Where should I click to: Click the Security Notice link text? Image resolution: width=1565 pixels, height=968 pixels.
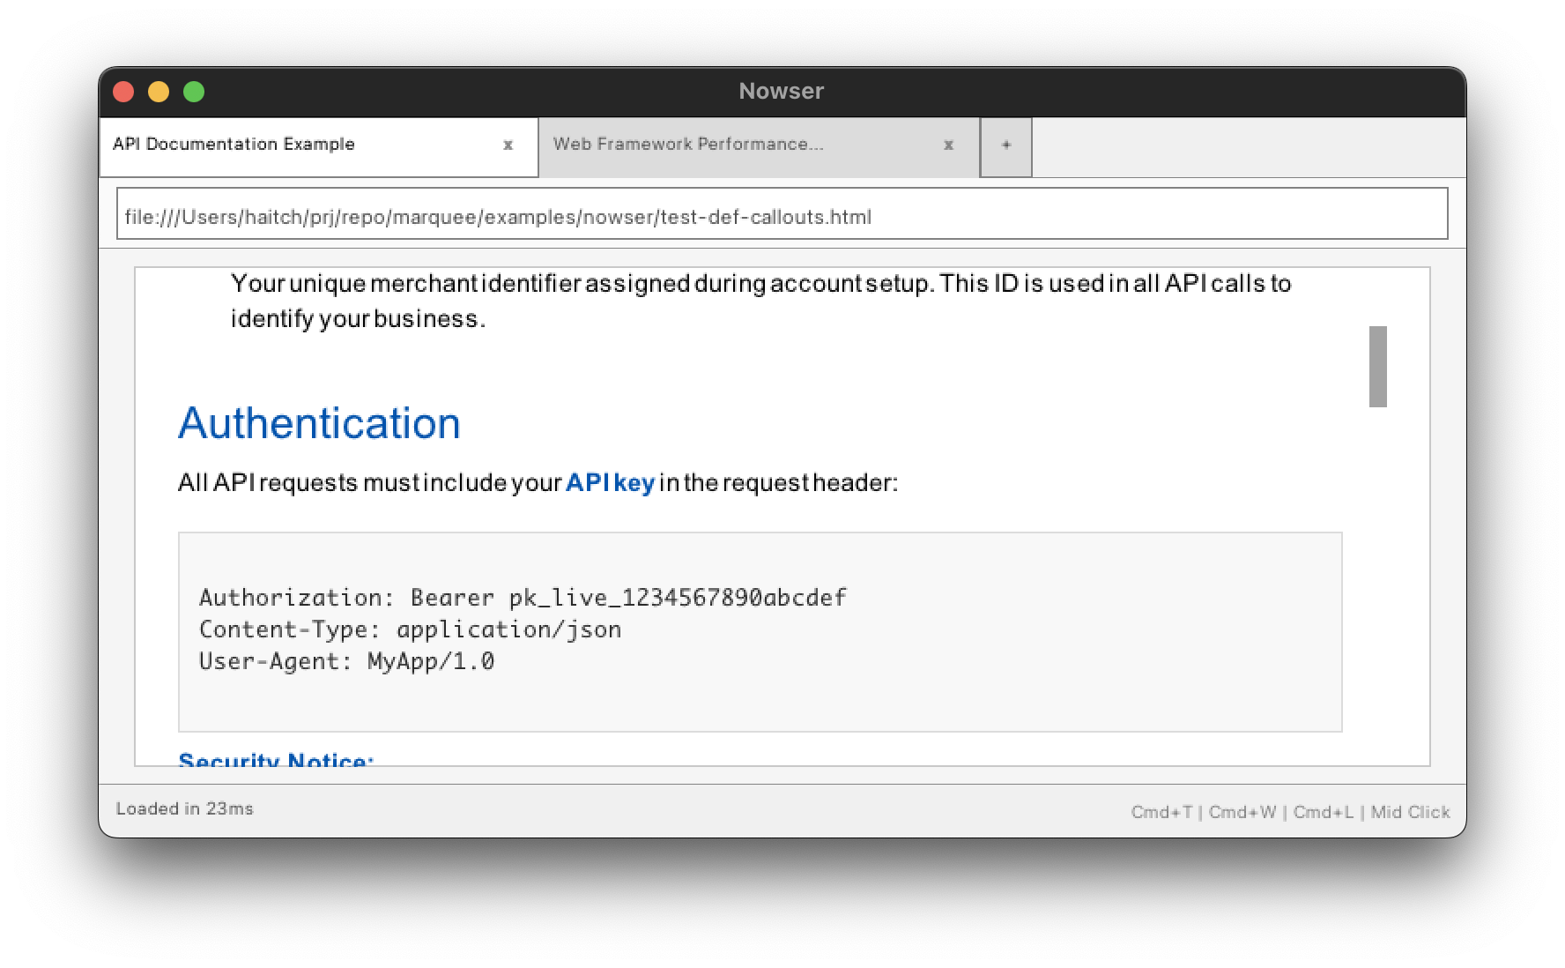coord(276,759)
